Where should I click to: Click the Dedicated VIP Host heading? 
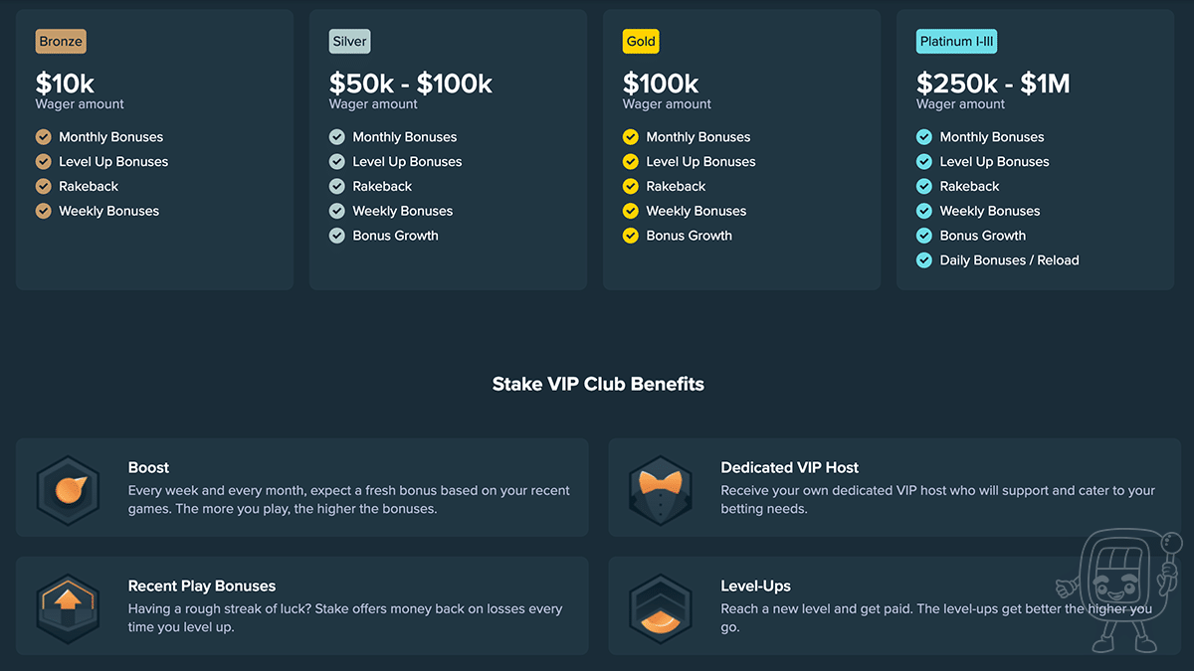tap(789, 467)
